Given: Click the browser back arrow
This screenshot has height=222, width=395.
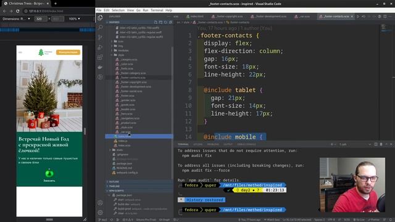Looking at the screenshot, I should (x=4, y=11).
